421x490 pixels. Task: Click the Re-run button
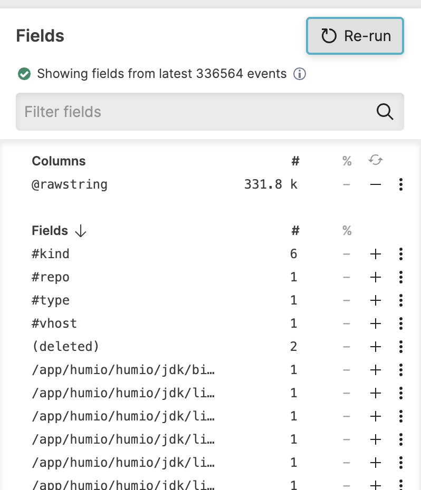click(355, 36)
